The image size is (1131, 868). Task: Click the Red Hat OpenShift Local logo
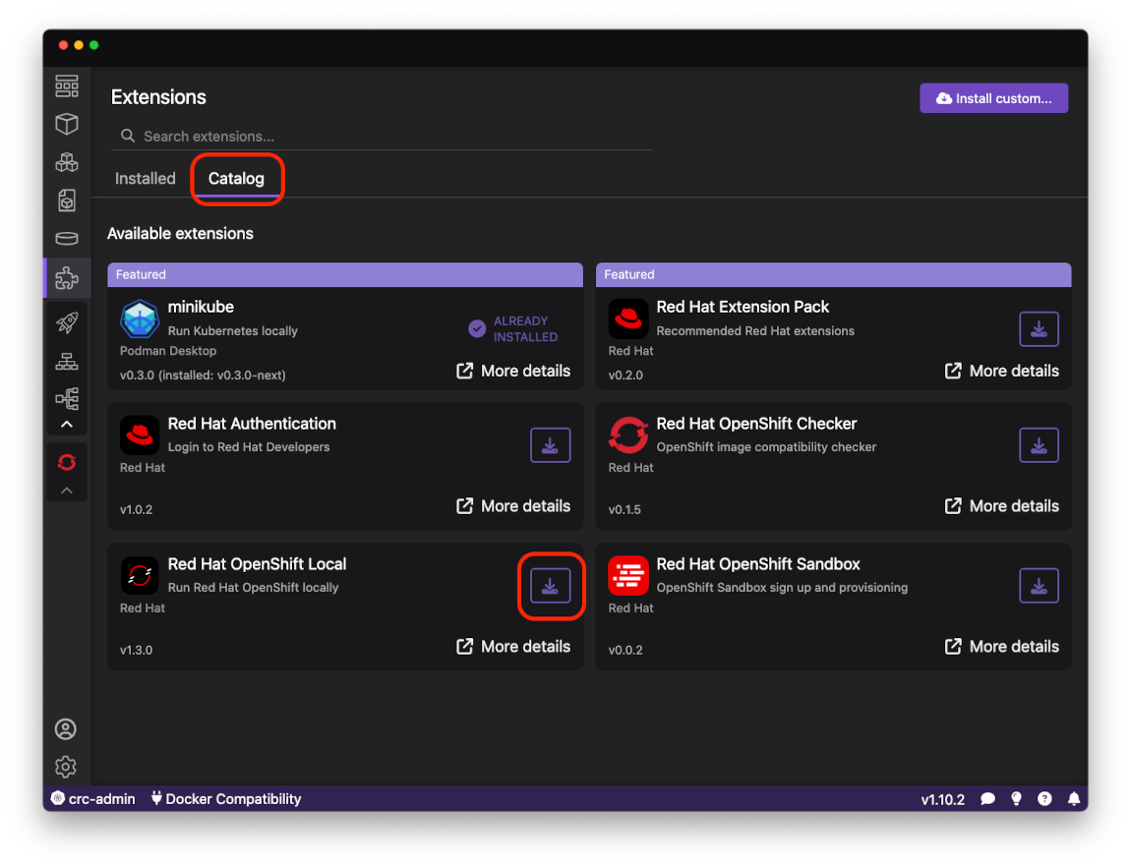click(140, 575)
